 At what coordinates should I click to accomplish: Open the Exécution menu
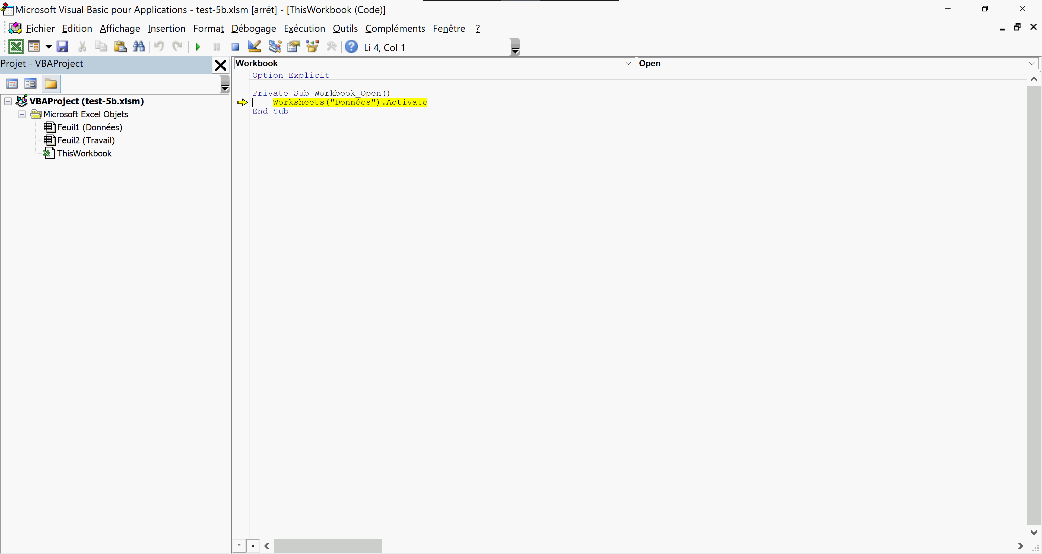click(x=304, y=28)
